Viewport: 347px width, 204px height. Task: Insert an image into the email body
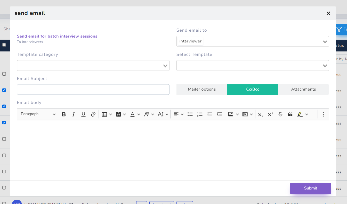(x=231, y=114)
